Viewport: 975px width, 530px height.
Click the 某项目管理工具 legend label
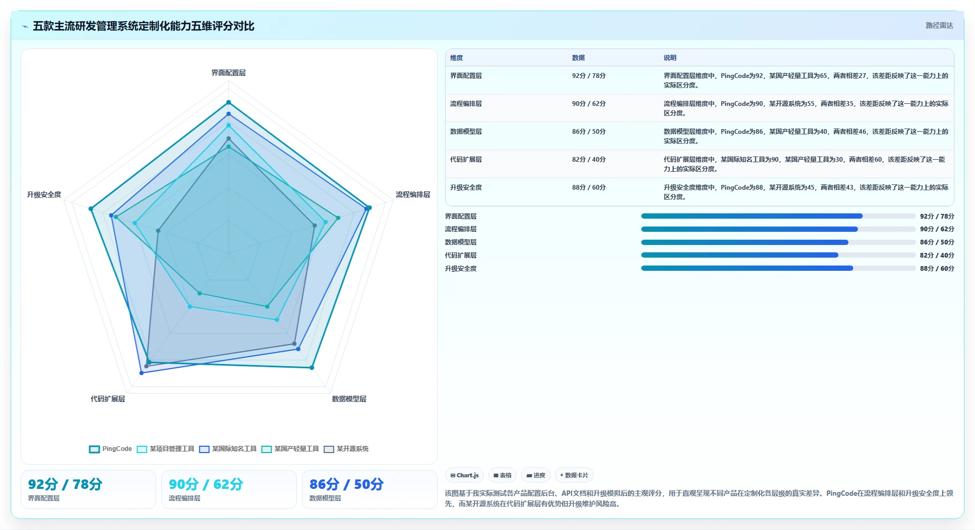click(172, 449)
